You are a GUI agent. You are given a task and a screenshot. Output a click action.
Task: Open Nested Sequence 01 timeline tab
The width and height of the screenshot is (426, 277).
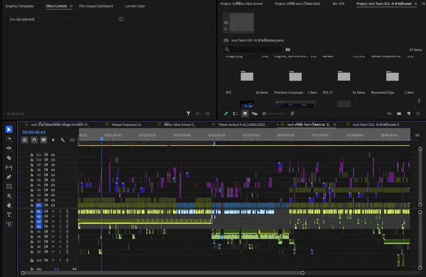tap(126, 125)
